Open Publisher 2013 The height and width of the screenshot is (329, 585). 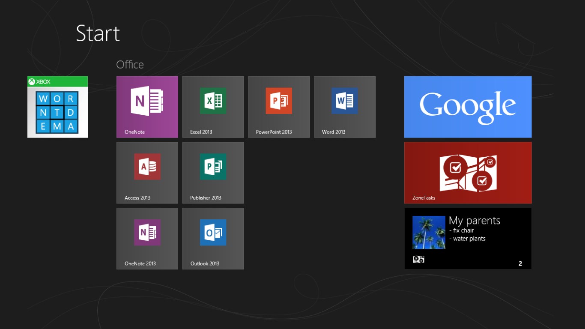[x=213, y=173]
